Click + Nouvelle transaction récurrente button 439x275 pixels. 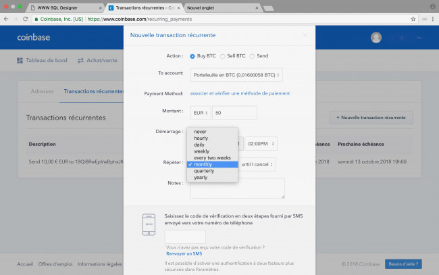click(371, 118)
